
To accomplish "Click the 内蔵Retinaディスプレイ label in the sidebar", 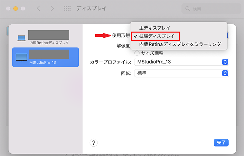I will (x=49, y=43).
